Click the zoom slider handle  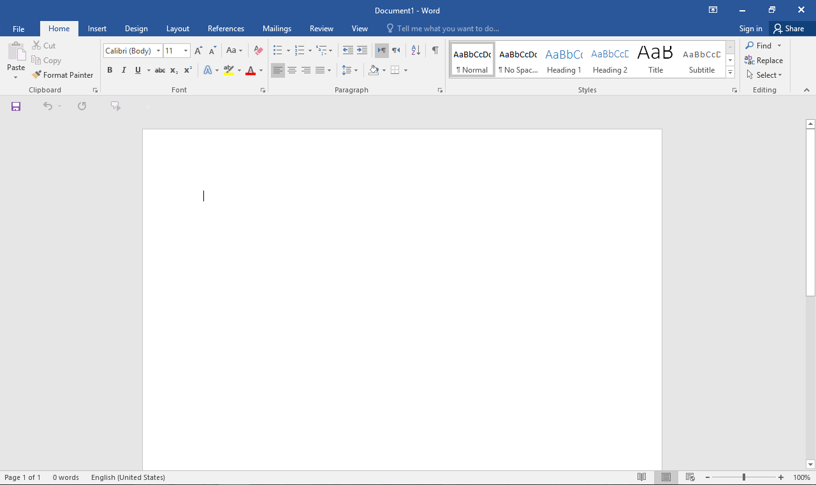click(744, 477)
